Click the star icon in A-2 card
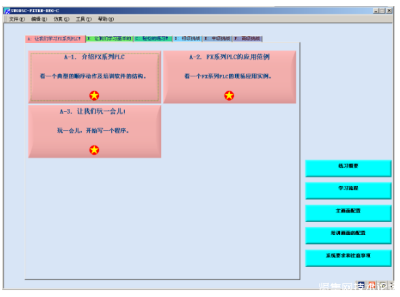The image size is (400, 297). 229,95
